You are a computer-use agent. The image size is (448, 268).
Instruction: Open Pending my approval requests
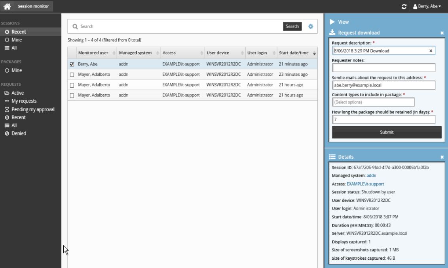click(x=33, y=109)
